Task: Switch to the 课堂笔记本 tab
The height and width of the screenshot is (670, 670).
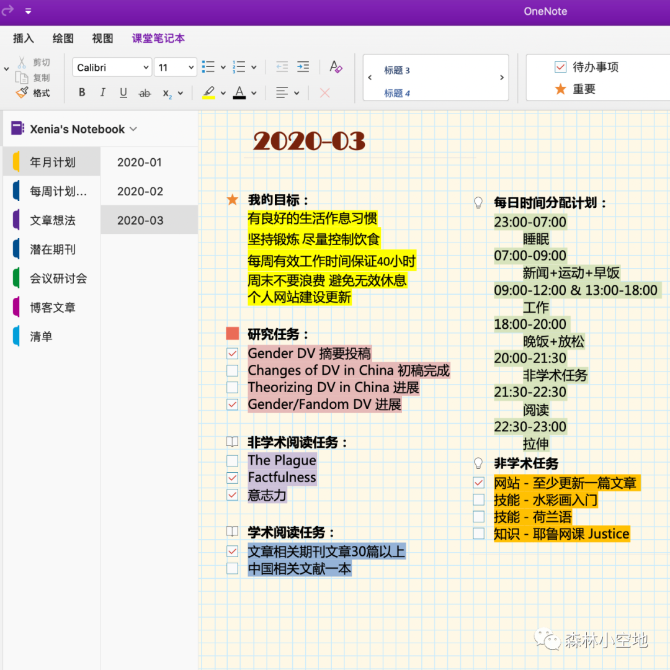Action: pyautogui.click(x=158, y=38)
